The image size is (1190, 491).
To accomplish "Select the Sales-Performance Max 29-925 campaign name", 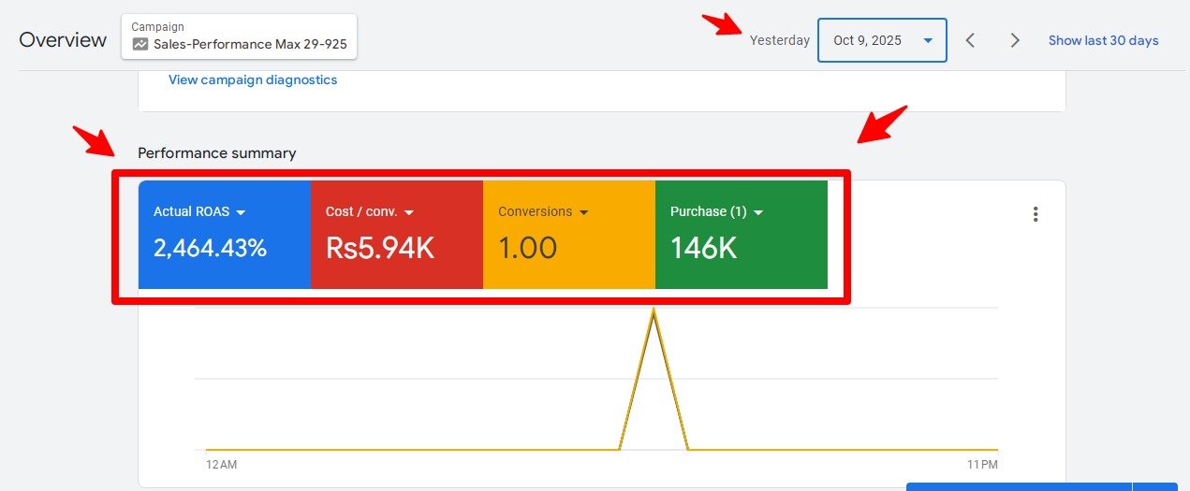I will pos(251,44).
